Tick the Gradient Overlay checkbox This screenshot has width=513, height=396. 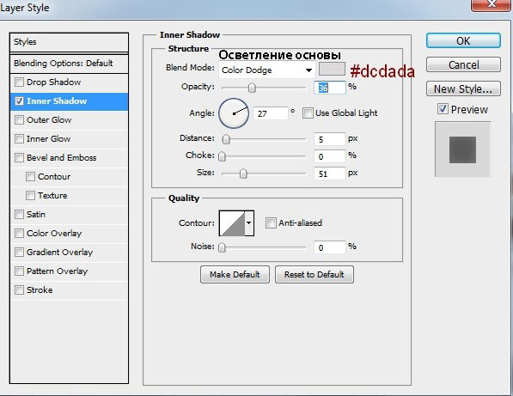(x=19, y=253)
